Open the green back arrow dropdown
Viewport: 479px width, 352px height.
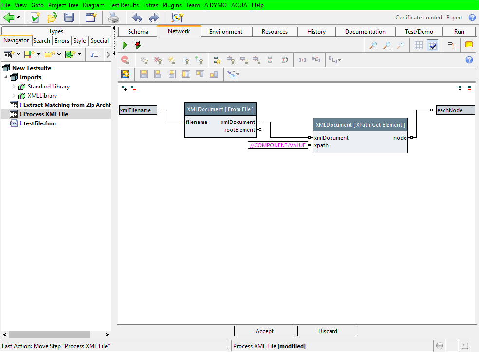point(18,18)
